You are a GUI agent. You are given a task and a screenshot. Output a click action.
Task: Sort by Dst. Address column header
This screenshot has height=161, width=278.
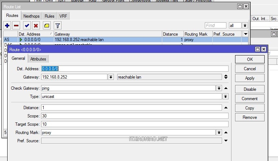(x=36, y=34)
